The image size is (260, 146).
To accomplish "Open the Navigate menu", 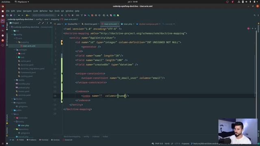I will 27,11.
